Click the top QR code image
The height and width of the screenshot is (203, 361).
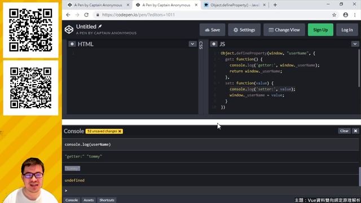[x=30, y=30]
